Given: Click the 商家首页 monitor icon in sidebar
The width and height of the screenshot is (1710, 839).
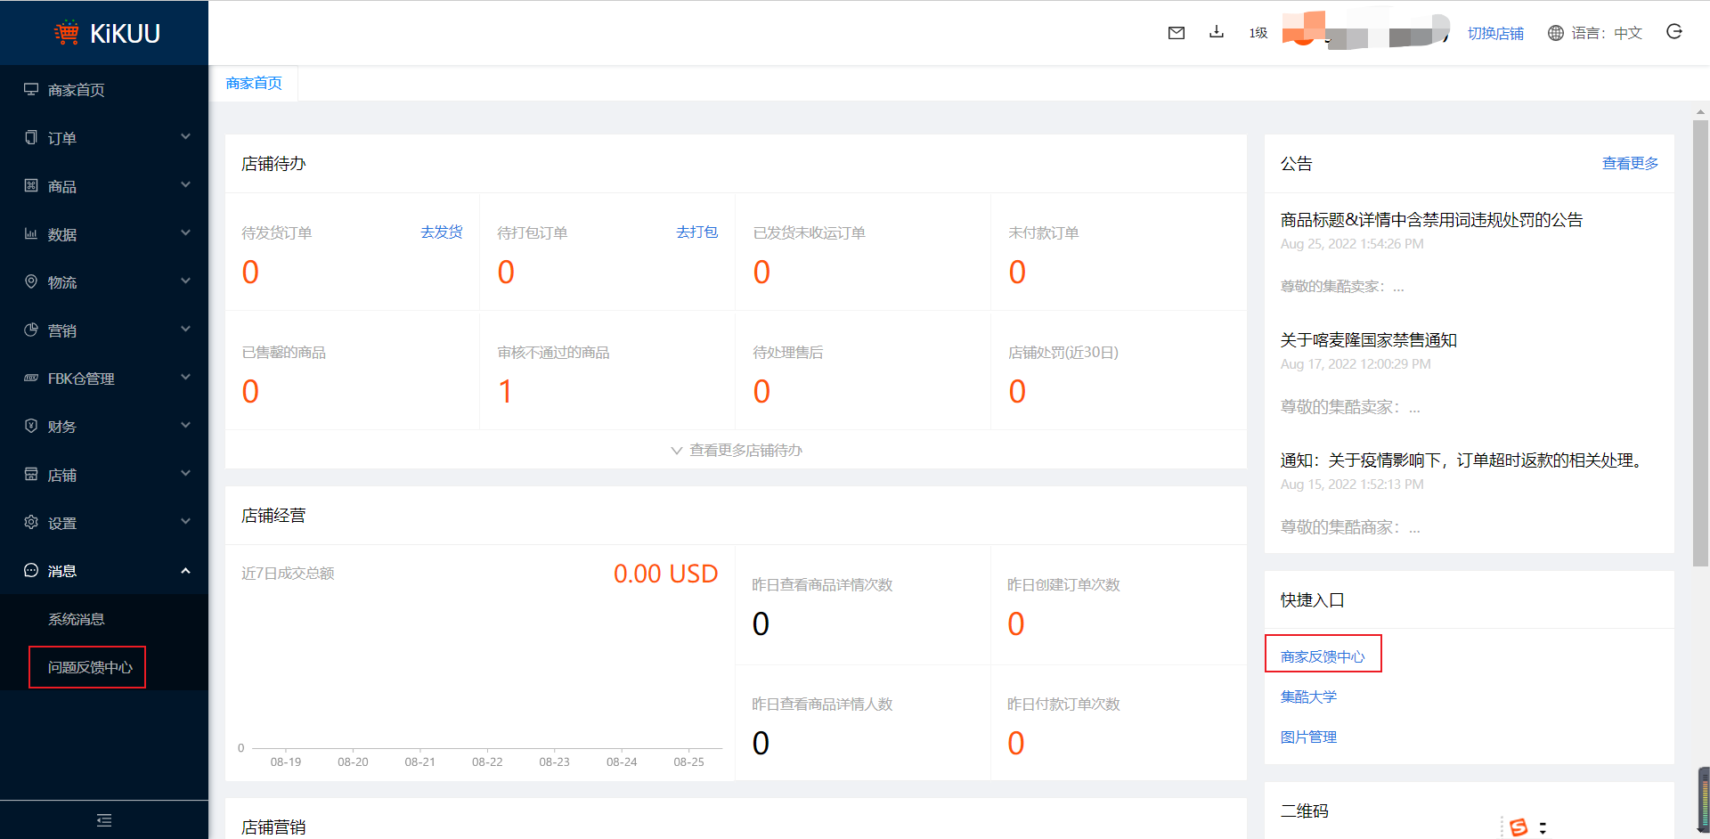Looking at the screenshot, I should point(31,89).
